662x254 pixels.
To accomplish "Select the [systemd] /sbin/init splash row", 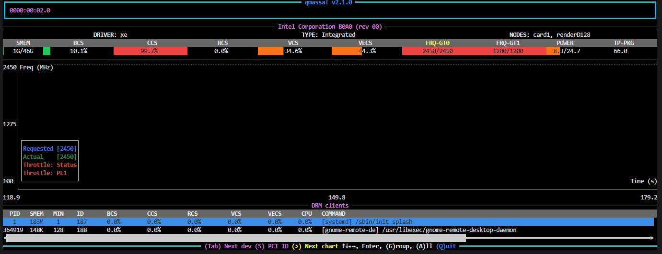I will [x=328, y=222].
